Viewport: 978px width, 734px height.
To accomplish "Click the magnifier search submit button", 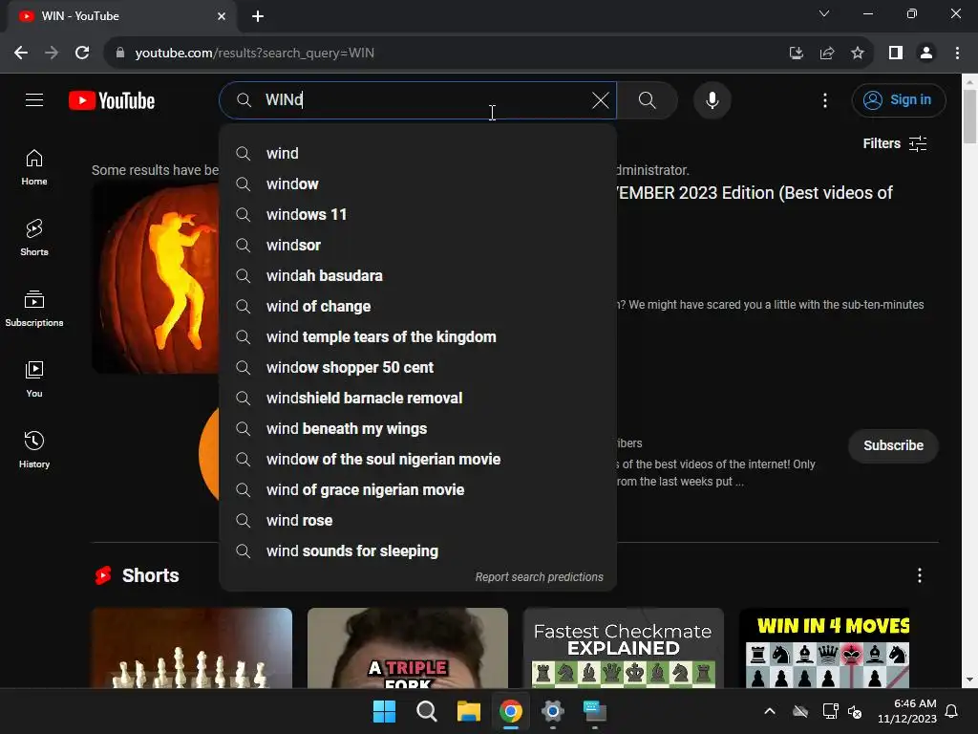I will pyautogui.click(x=648, y=99).
